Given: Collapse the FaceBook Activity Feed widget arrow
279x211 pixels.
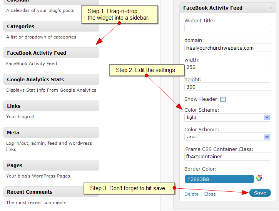Looking at the screenshot, I should click(271, 8).
